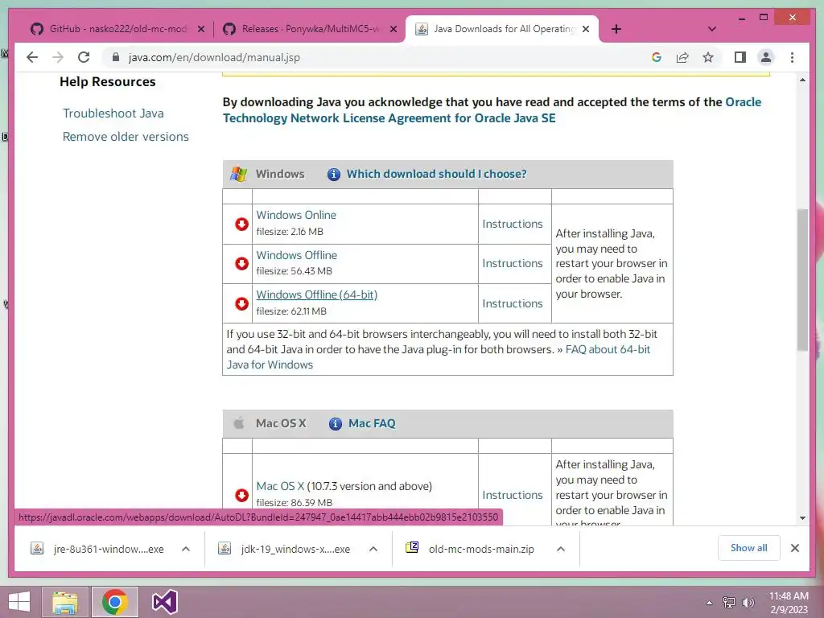Open Instructions for Windows Offline

point(513,263)
